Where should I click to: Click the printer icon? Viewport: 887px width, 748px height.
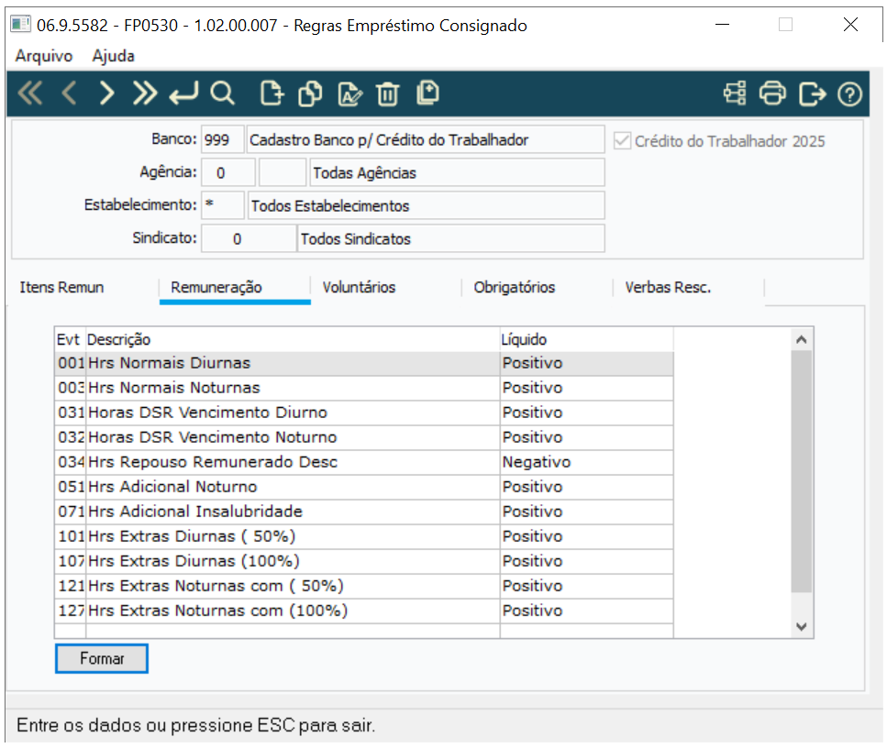(773, 93)
